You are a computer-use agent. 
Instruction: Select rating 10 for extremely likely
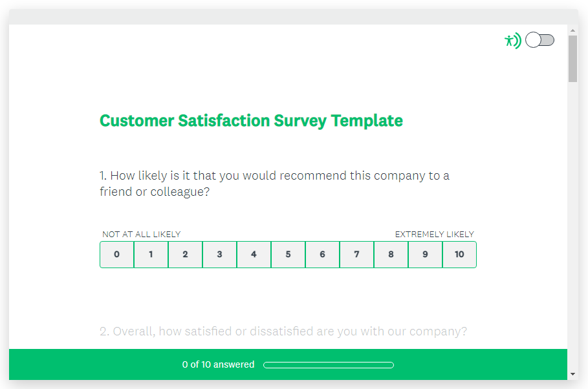[459, 255]
